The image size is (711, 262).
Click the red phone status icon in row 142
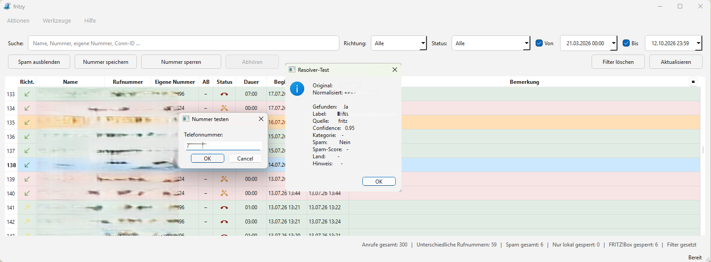pyautogui.click(x=224, y=222)
